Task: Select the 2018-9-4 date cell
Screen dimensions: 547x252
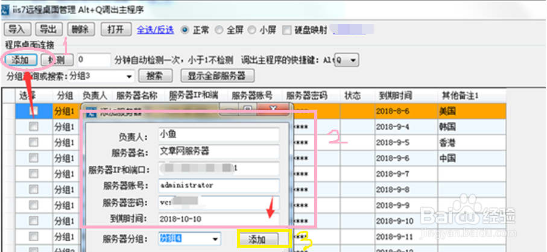Action: pos(406,127)
